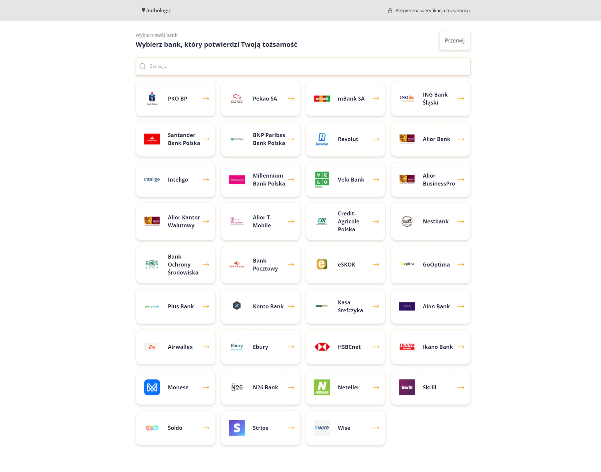The width and height of the screenshot is (601, 472).
Task: Click the HSBCnet label text
Action: tap(349, 347)
